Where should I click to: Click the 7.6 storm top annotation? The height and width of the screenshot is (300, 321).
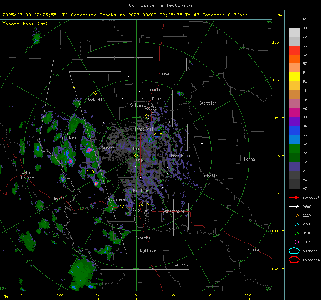pos(158,134)
